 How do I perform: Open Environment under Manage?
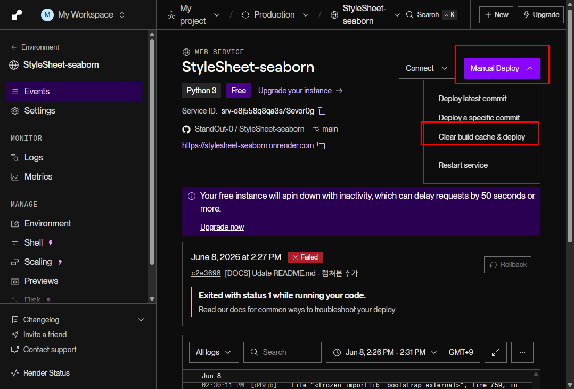(x=47, y=223)
